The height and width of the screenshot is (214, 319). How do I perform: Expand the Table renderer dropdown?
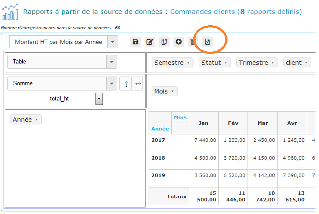(x=62, y=62)
